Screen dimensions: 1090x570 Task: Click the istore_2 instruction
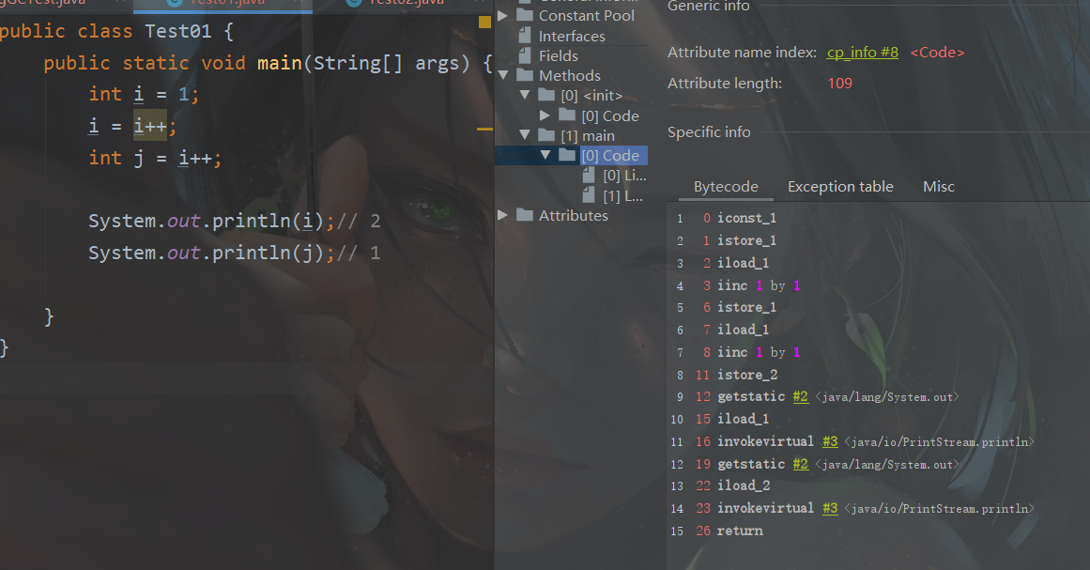tap(747, 375)
